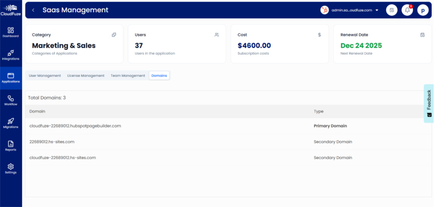Click 'Users in the application' caption
The width and height of the screenshot is (434, 207).
tap(155, 54)
